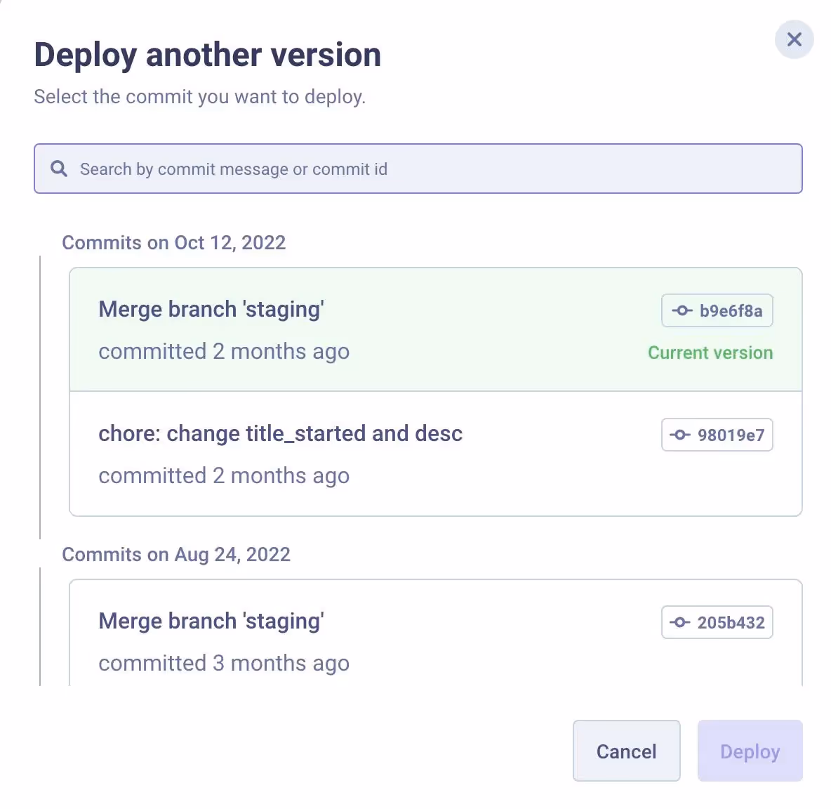Screen dimensions: 831x809
Task: Click the commit icon inside the 98019e7 badge
Action: (679, 435)
